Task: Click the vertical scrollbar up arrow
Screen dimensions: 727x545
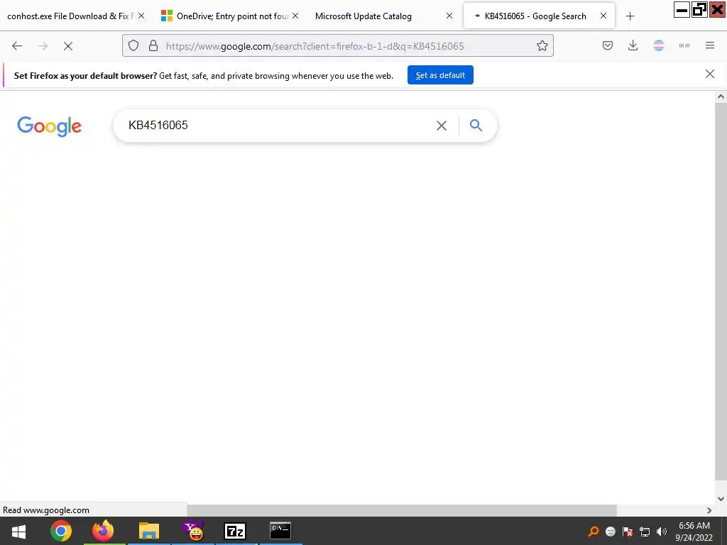Action: point(721,97)
